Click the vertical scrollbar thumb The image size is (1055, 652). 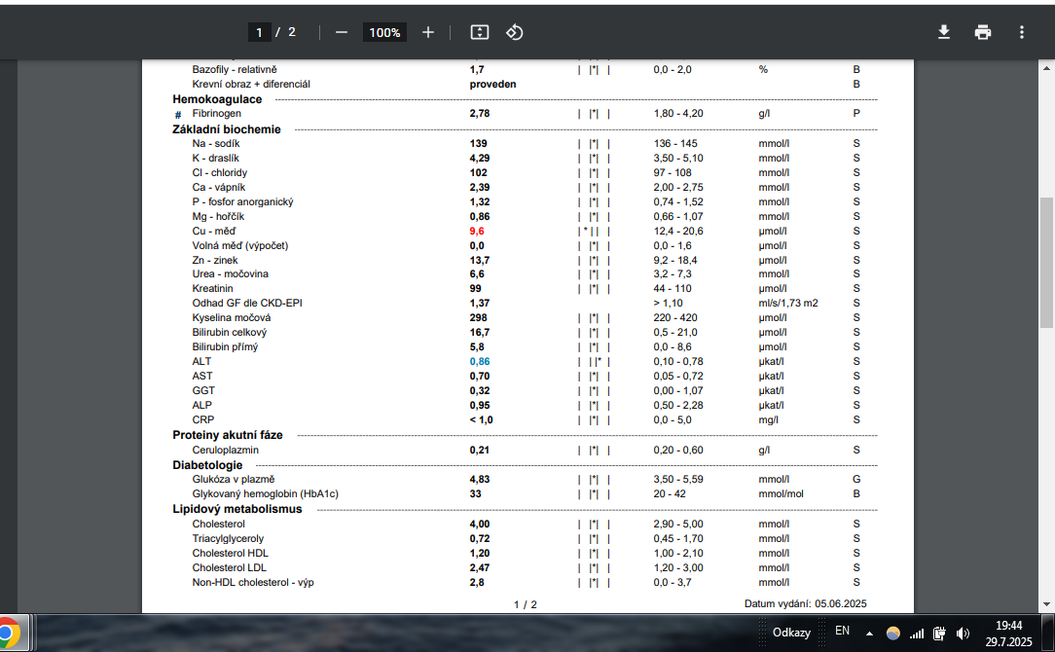1046,263
